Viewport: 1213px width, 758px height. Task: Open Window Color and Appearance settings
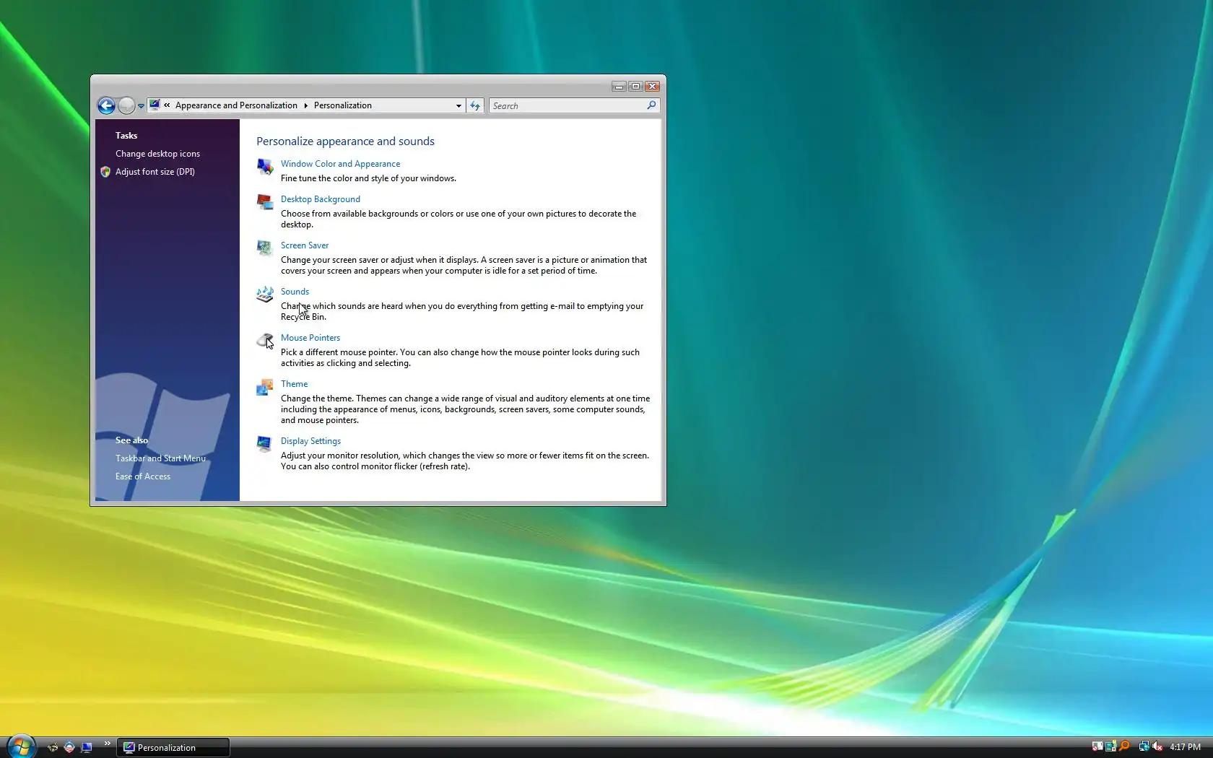[340, 164]
